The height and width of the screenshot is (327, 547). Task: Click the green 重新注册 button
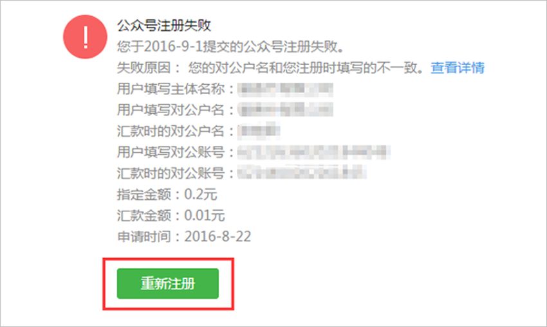coord(168,283)
